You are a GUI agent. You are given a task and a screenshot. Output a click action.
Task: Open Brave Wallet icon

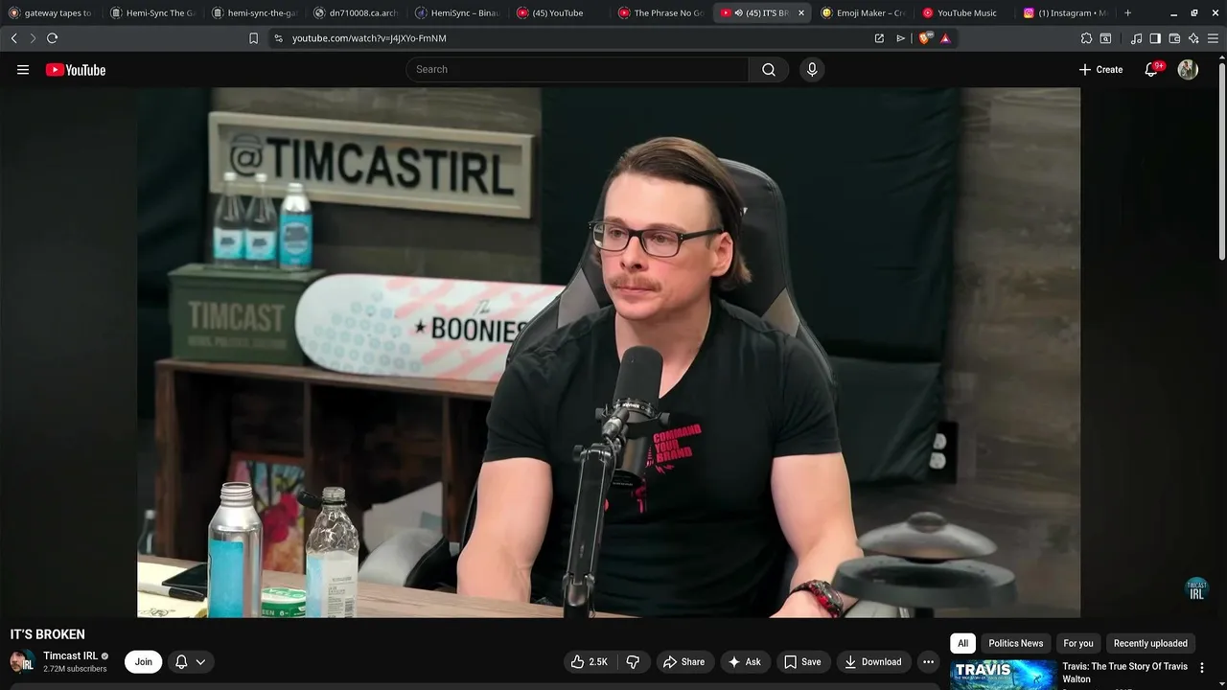point(1174,38)
